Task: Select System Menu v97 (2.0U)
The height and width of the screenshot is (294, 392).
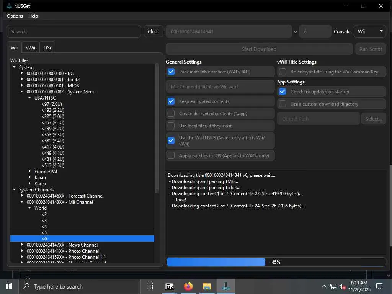Action: [52, 104]
